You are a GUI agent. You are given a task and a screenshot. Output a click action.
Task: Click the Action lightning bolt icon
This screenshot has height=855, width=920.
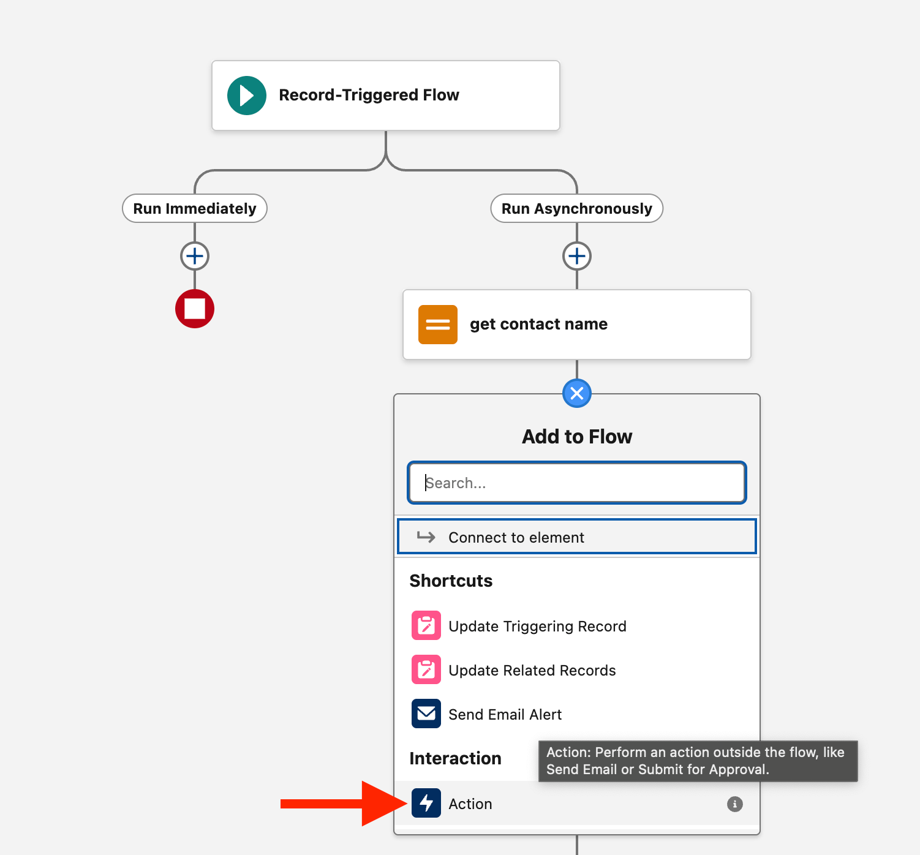[426, 803]
